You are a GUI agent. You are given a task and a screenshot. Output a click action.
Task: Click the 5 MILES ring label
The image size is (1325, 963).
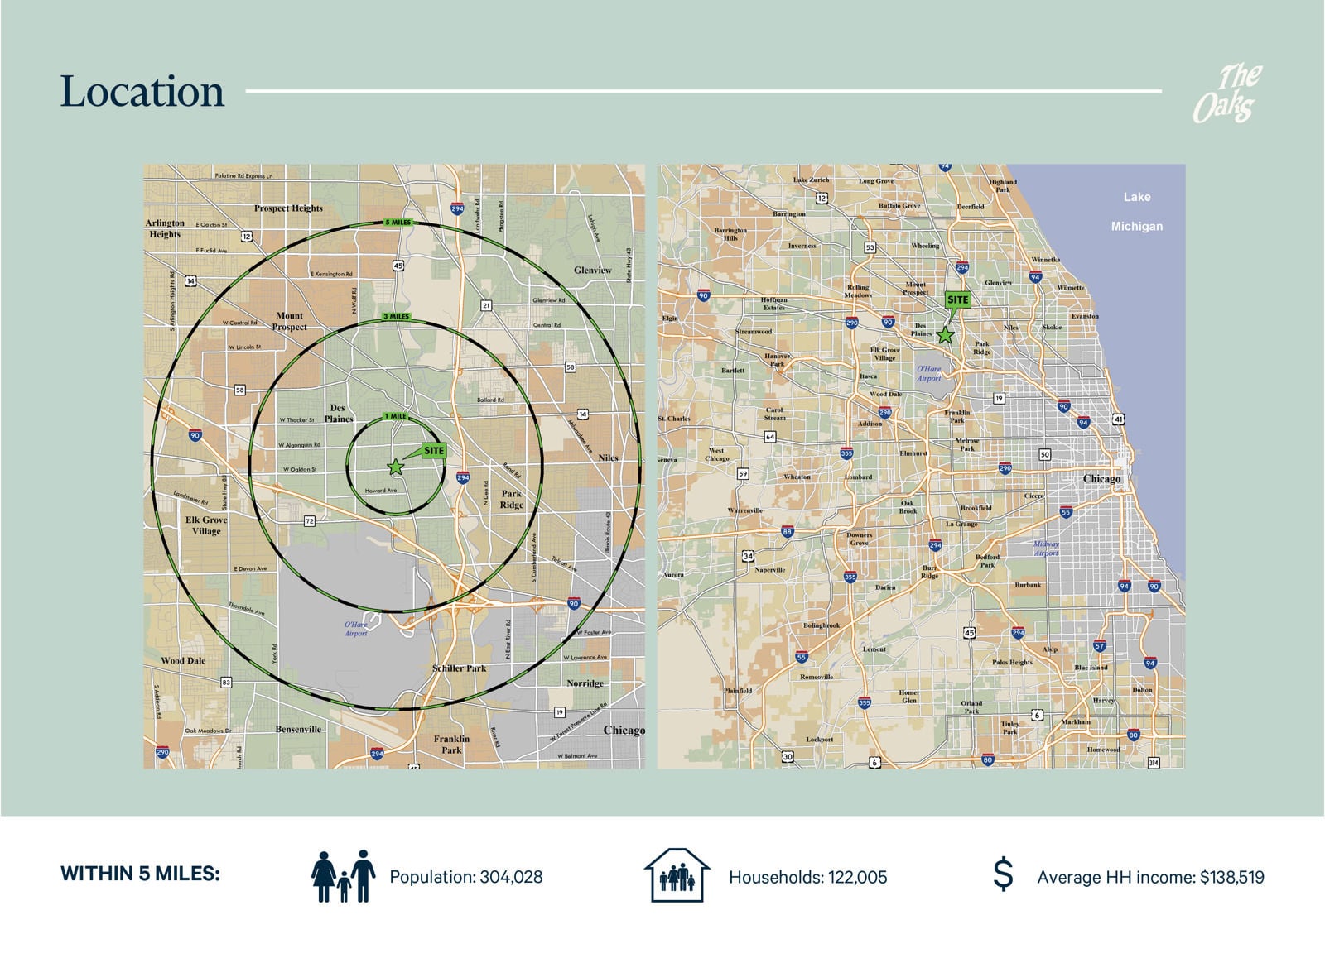coord(397,223)
